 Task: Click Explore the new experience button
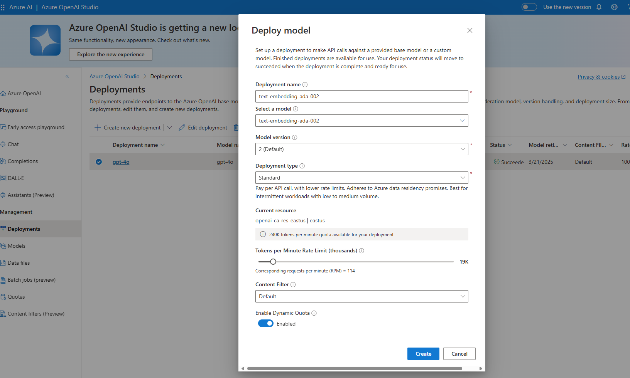click(x=111, y=54)
